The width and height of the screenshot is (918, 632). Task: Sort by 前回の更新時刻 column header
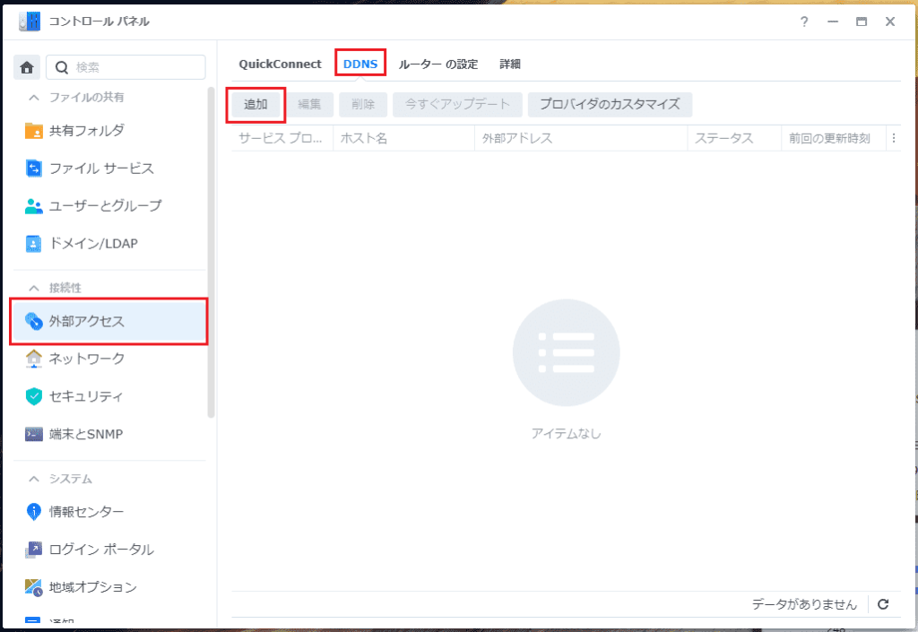834,139
